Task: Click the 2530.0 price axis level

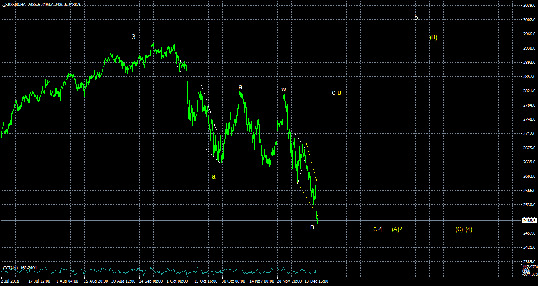Action: 529,205
